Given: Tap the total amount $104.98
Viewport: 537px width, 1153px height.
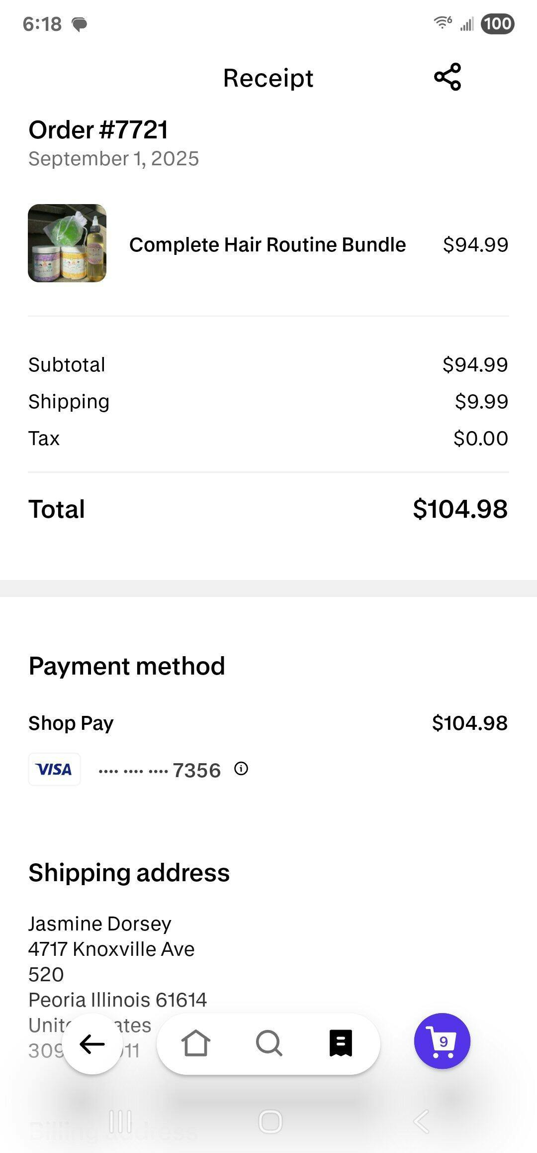Looking at the screenshot, I should (x=460, y=509).
